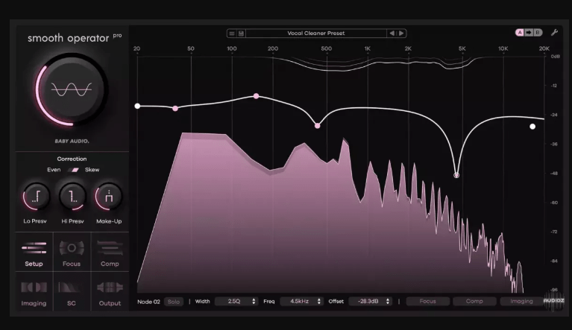The width and height of the screenshot is (572, 330).
Task: Click the Even label in Correction
Action: pos(54,170)
